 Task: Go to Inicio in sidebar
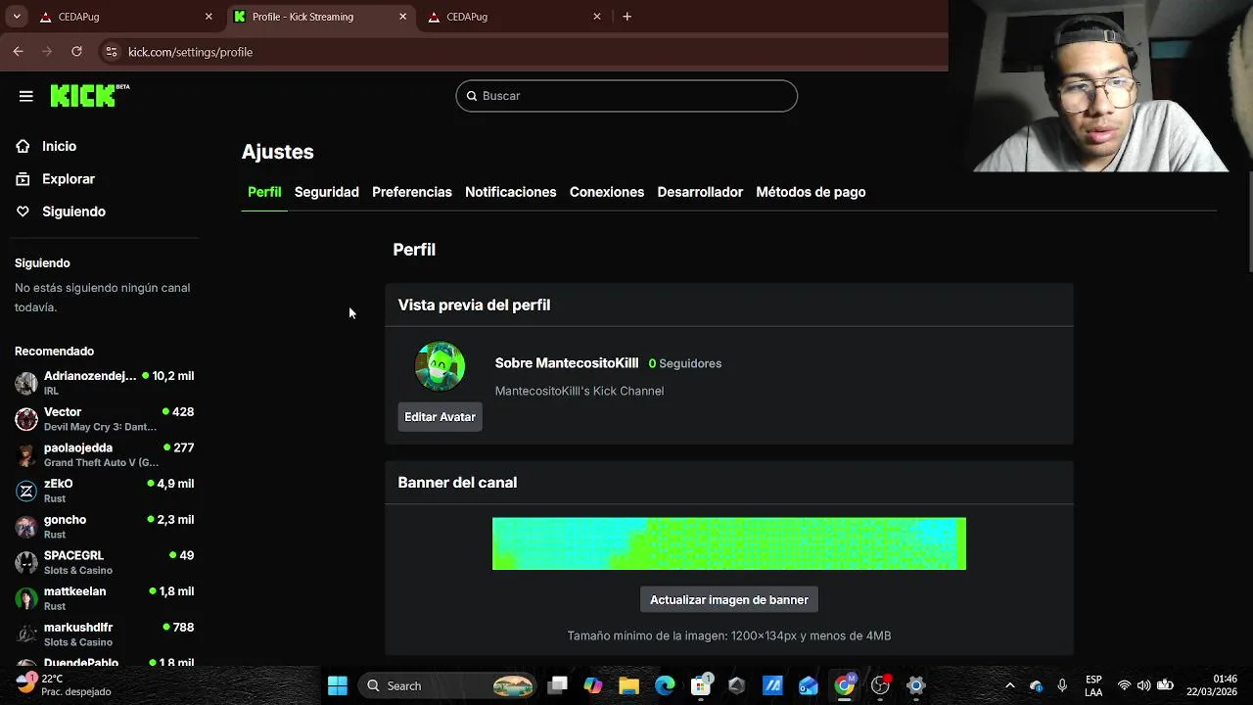59,146
